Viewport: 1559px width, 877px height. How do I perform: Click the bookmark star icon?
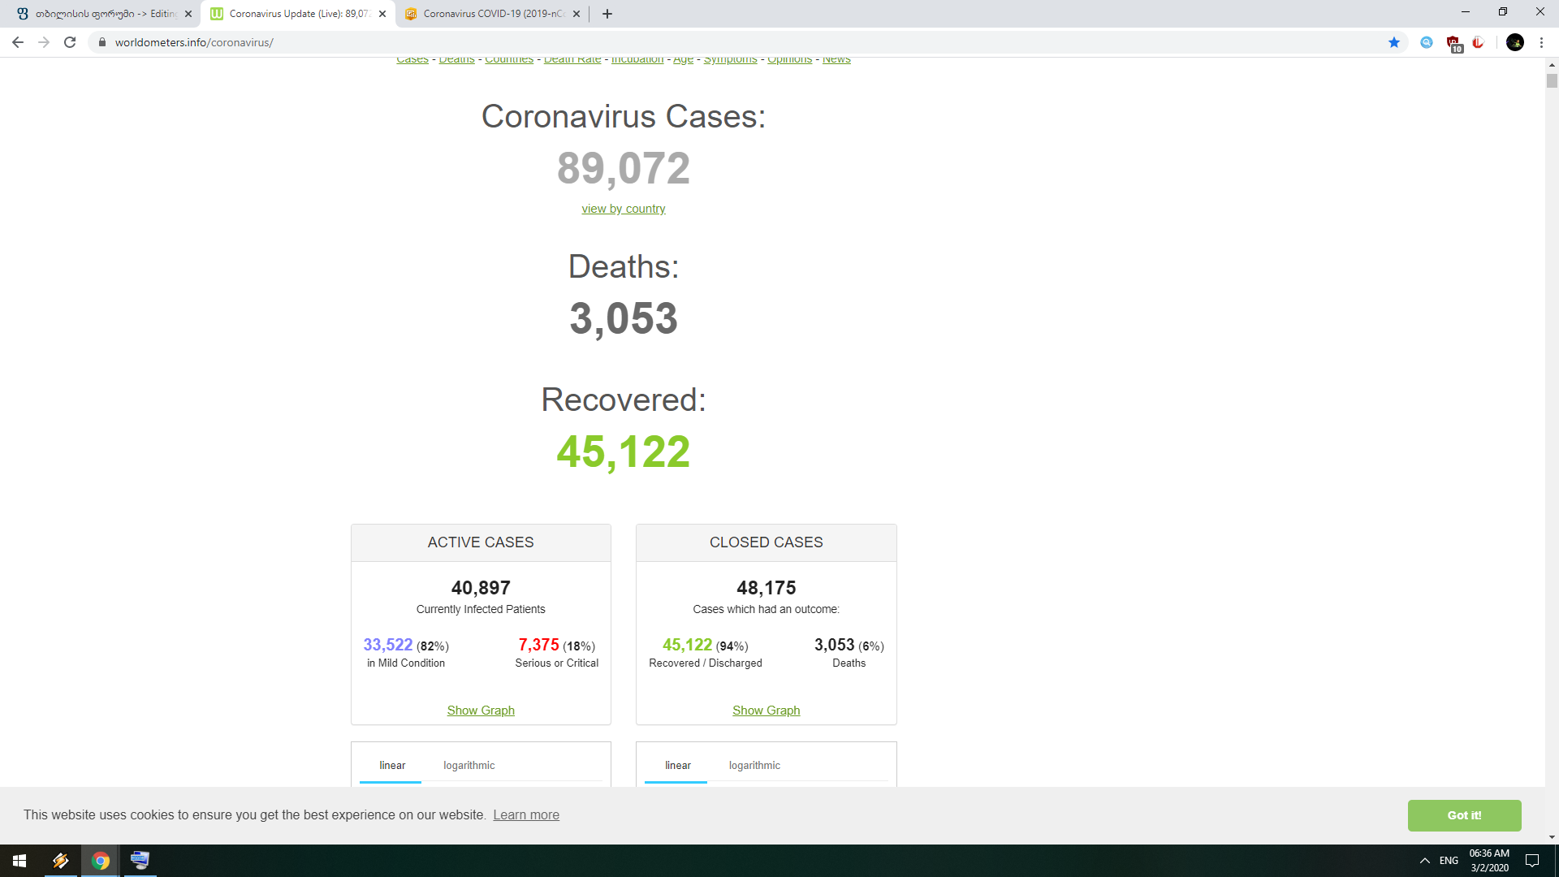click(x=1394, y=42)
